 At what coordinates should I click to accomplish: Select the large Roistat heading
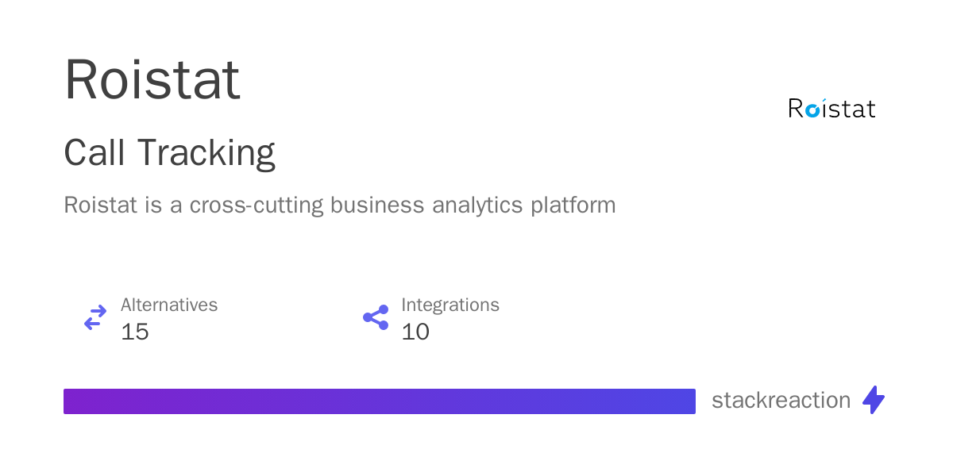click(x=152, y=79)
